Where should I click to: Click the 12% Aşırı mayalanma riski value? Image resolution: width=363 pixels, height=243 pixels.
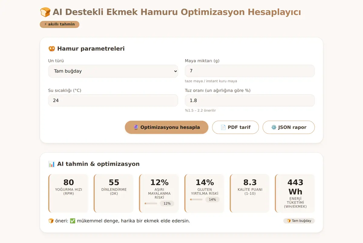(x=159, y=182)
